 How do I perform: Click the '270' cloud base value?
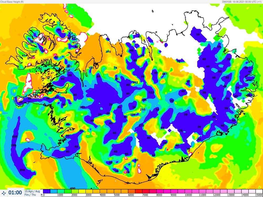click(x=108, y=52)
